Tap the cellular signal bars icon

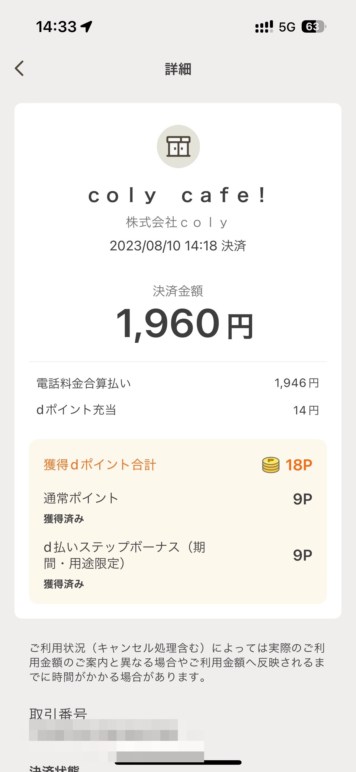264,27
